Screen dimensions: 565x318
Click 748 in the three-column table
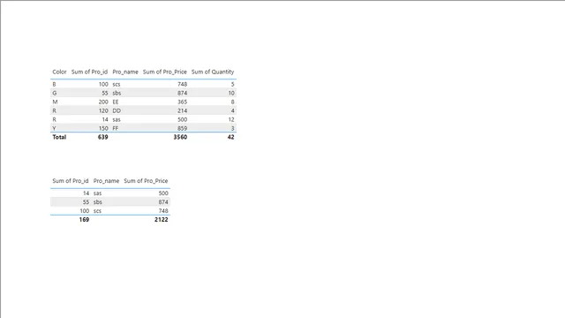(163, 211)
